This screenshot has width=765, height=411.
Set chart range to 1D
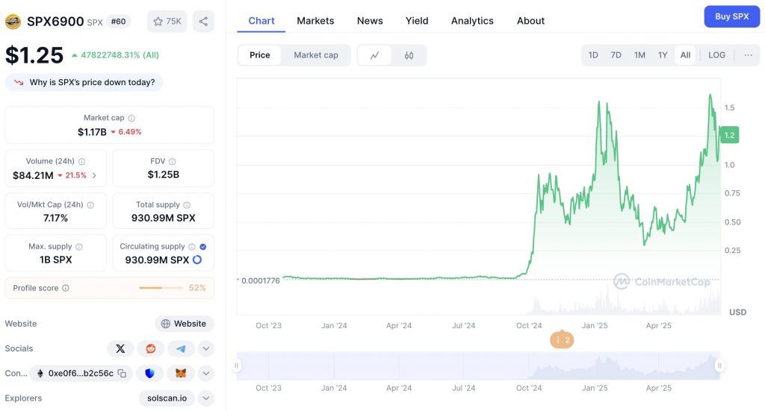593,55
